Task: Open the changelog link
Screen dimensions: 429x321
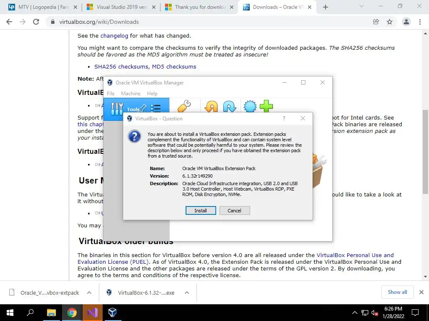Action: coord(114,36)
